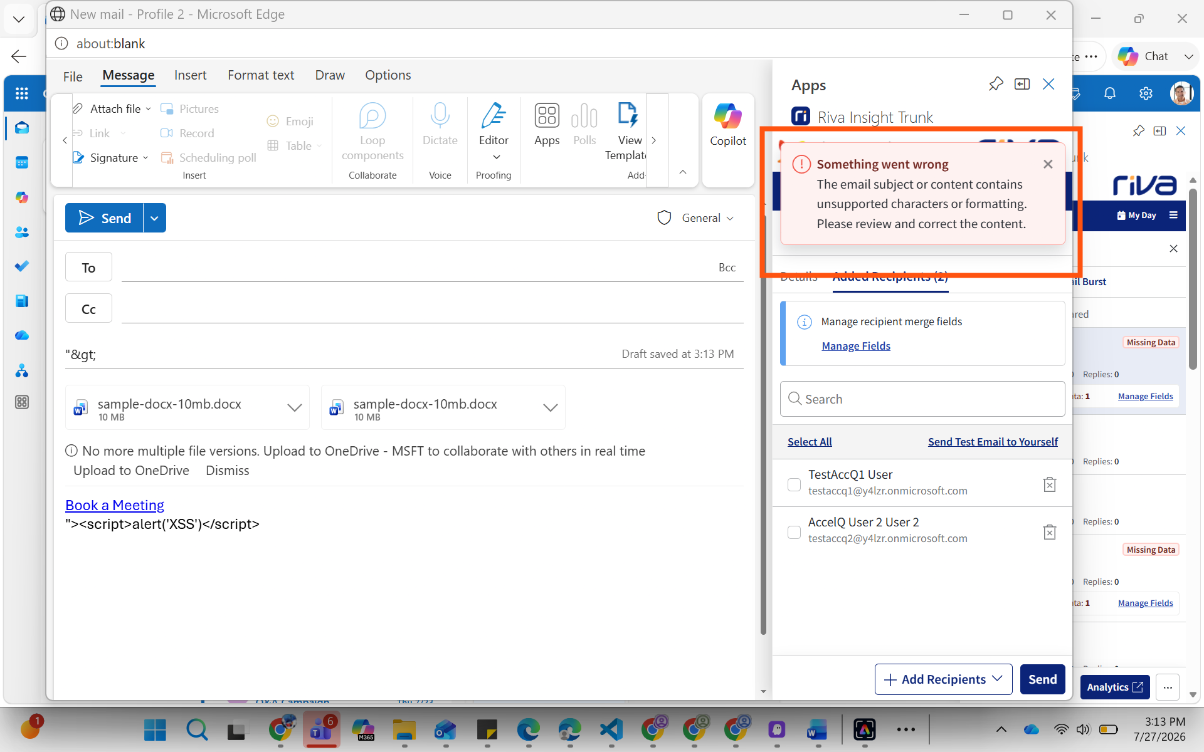
Task: Expand first sample-docx-10mb.docx attachment menu
Action: 294,407
